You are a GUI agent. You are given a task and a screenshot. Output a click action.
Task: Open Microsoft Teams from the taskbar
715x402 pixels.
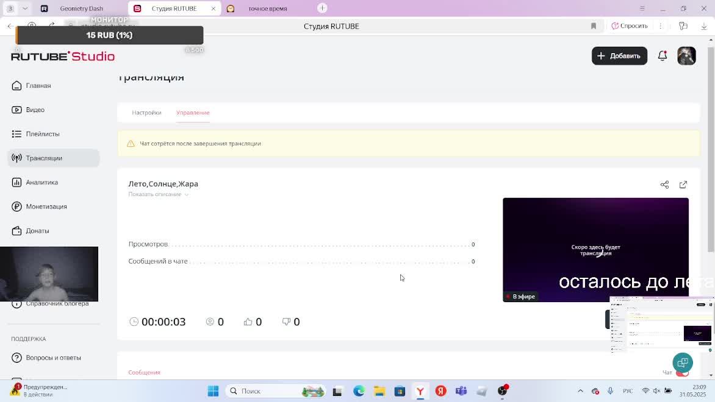[x=461, y=391]
